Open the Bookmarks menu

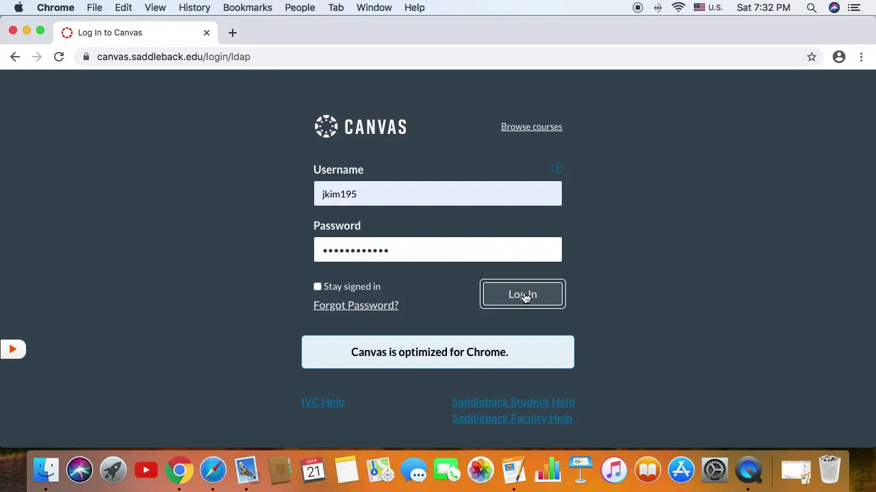click(248, 8)
